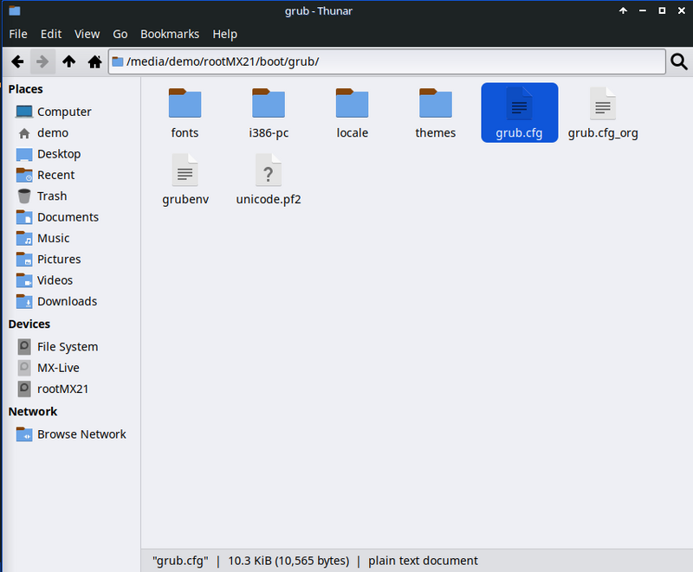Click the Places section header
Viewport: 693px width, 572px height.
(x=26, y=89)
